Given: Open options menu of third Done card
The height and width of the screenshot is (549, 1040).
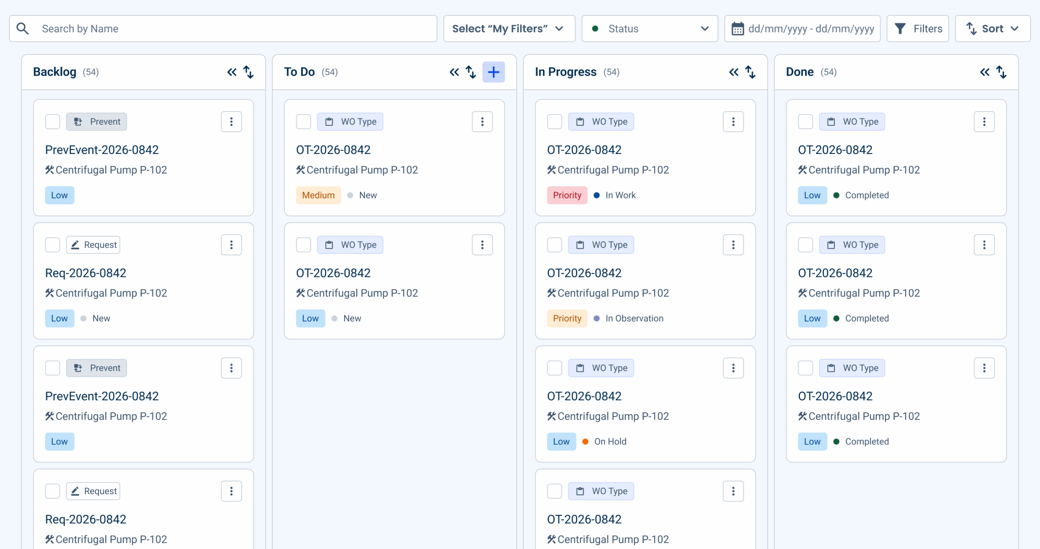Looking at the screenshot, I should tap(984, 368).
